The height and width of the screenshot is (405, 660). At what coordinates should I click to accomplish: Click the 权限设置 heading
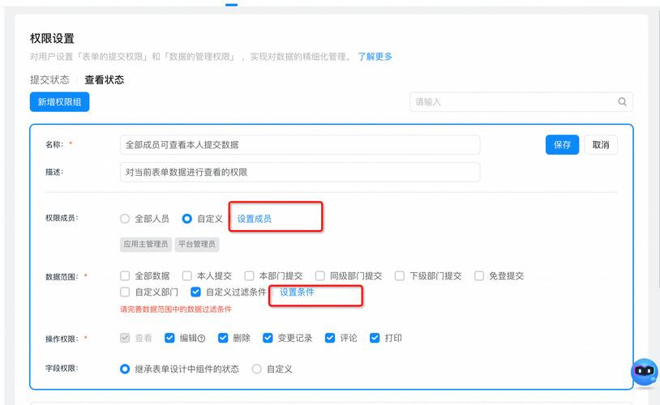click(52, 39)
